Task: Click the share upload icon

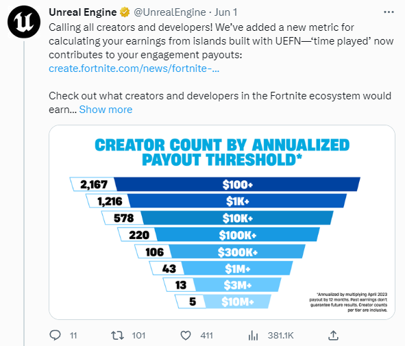Action: pyautogui.click(x=333, y=335)
